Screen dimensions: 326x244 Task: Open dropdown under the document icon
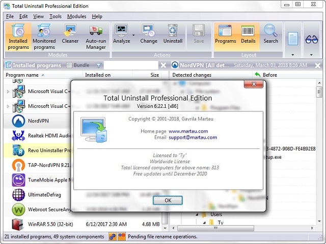[293, 55]
